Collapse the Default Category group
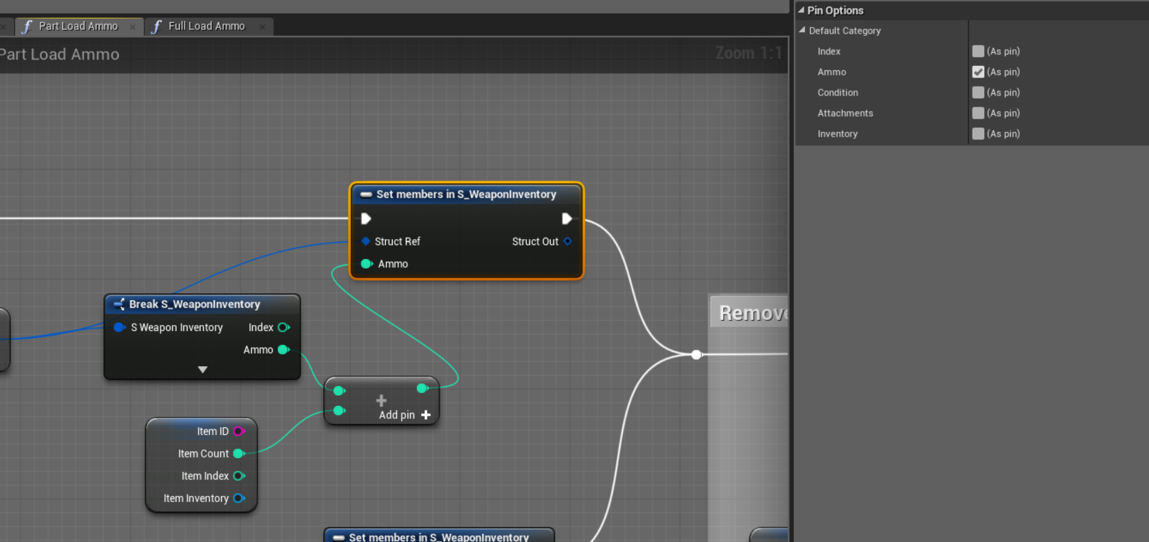Viewport: 1149px width, 542px height. (802, 30)
